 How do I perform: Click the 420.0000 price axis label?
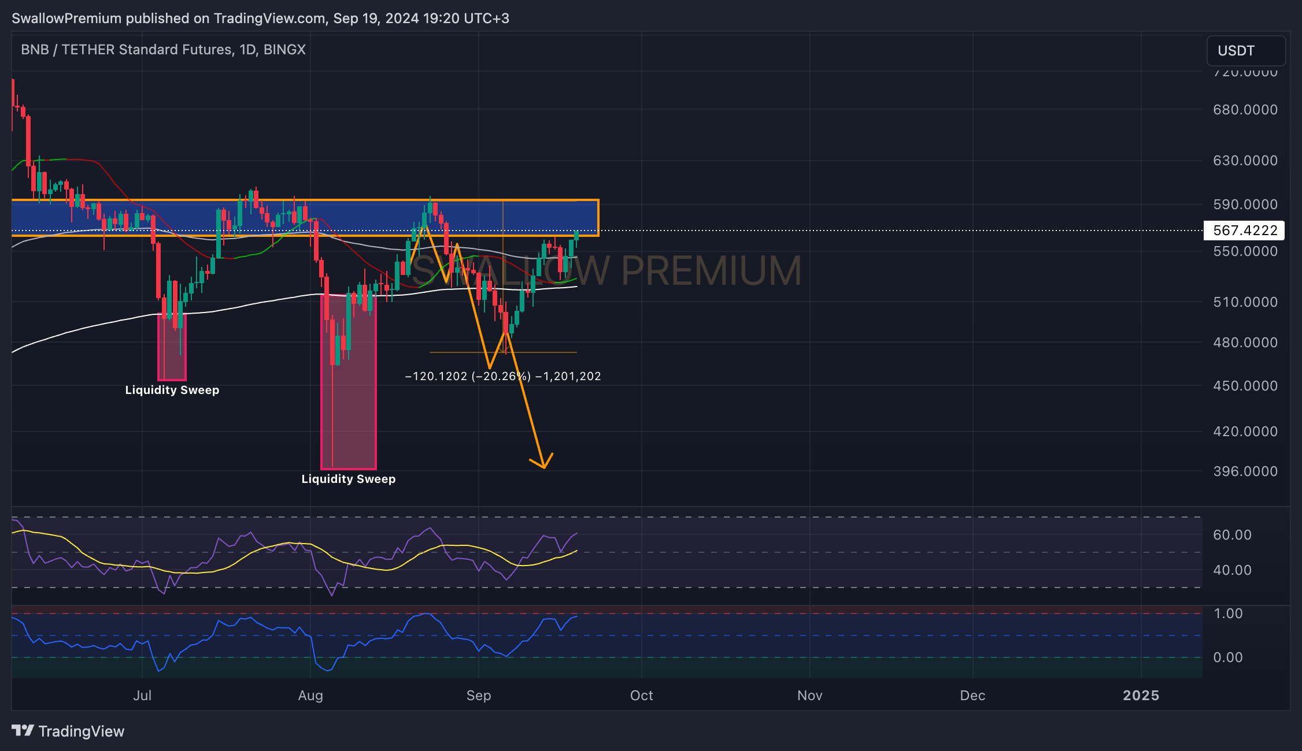[1245, 432]
